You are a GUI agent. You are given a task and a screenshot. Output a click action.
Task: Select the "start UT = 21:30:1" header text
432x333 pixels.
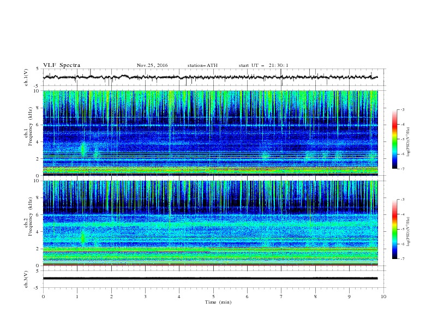click(x=263, y=65)
